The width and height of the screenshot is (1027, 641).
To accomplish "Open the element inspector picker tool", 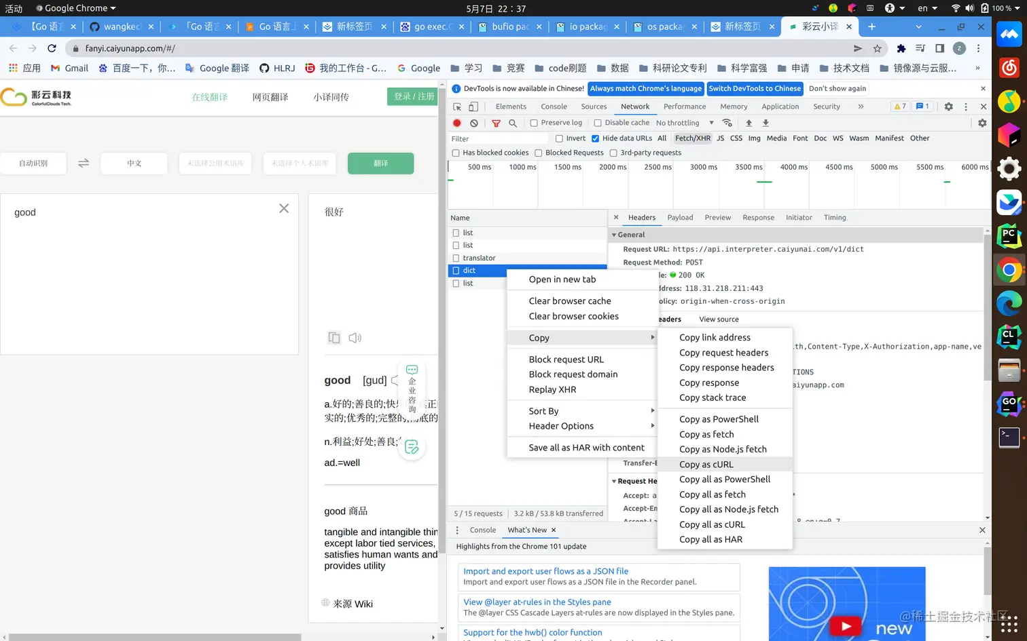I will pos(457,106).
